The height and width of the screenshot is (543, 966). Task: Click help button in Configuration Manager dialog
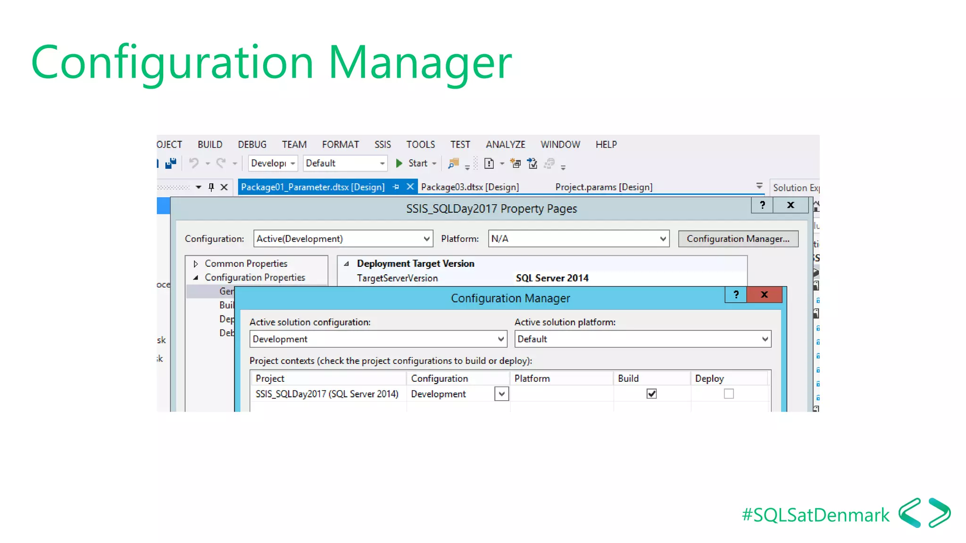coord(736,295)
